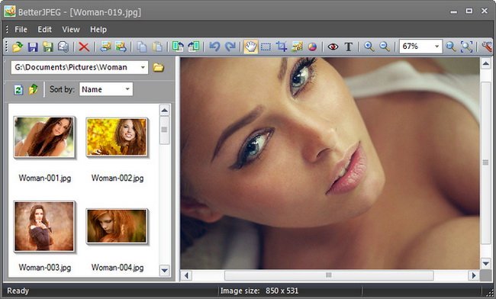Click the save copy documents icon

tap(63, 47)
